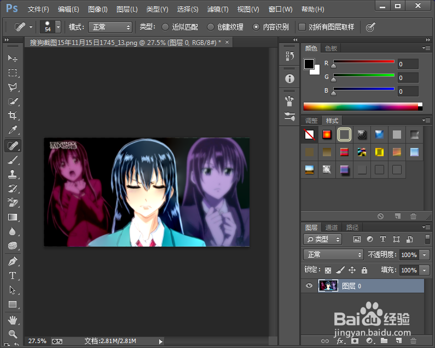Select the Horizontal Type tool
This screenshot has width=435, height=348.
click(13, 276)
